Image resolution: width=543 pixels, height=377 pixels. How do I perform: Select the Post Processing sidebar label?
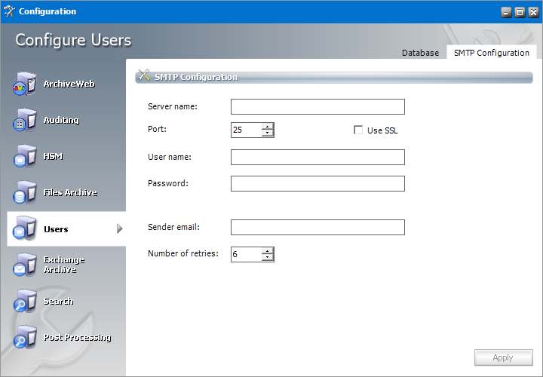(78, 338)
